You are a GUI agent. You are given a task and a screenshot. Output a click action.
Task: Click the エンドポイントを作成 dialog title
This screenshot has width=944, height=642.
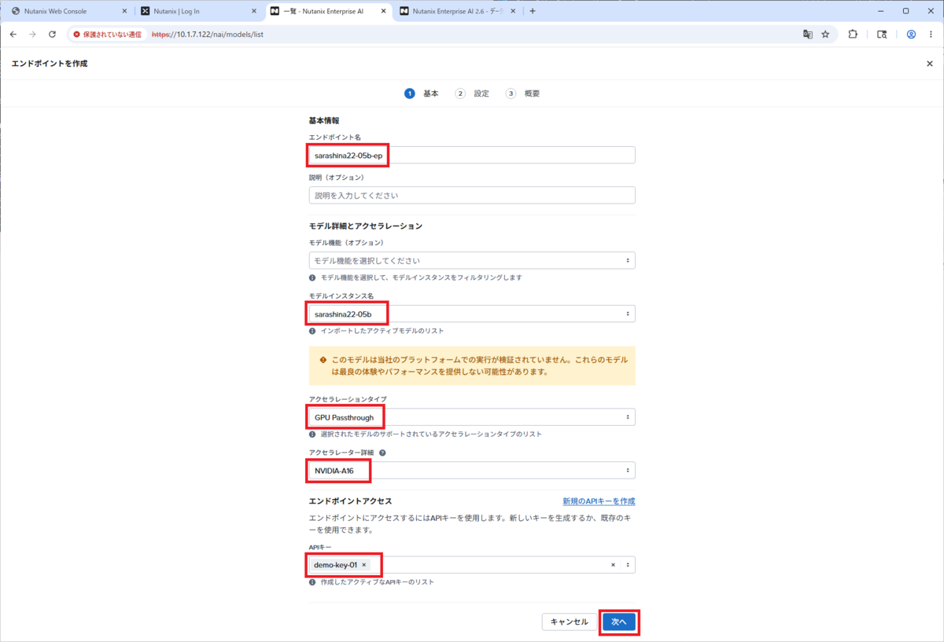pyautogui.click(x=50, y=63)
